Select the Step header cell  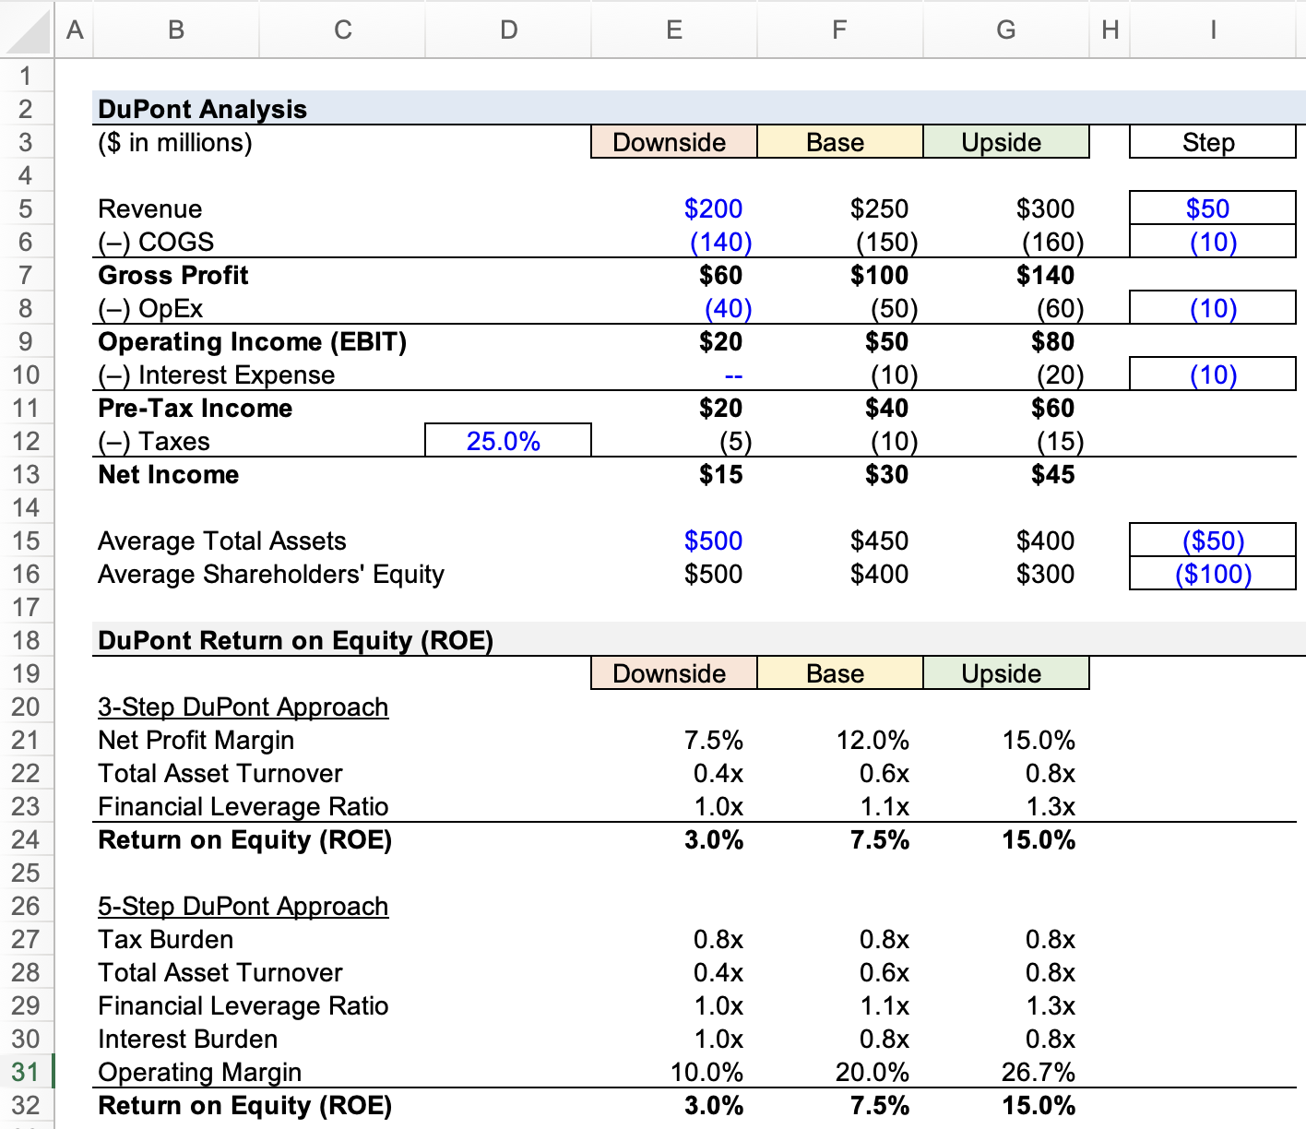(x=1213, y=142)
